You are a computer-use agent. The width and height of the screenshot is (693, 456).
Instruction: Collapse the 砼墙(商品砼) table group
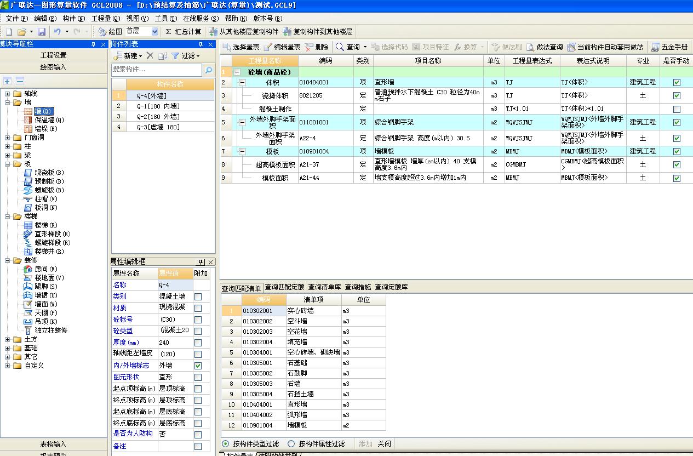click(x=237, y=72)
